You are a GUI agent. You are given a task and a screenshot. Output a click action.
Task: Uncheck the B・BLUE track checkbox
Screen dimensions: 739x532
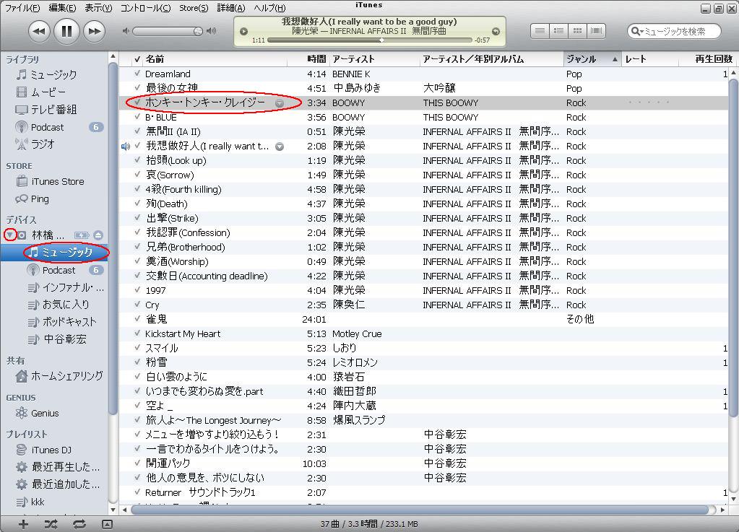(x=137, y=117)
